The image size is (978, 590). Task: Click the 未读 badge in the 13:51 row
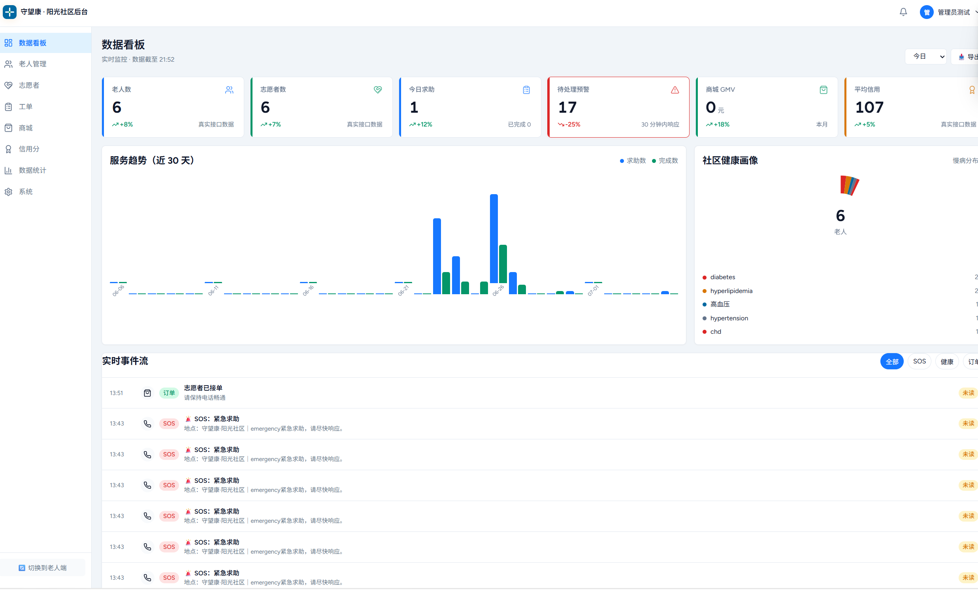[x=968, y=393]
